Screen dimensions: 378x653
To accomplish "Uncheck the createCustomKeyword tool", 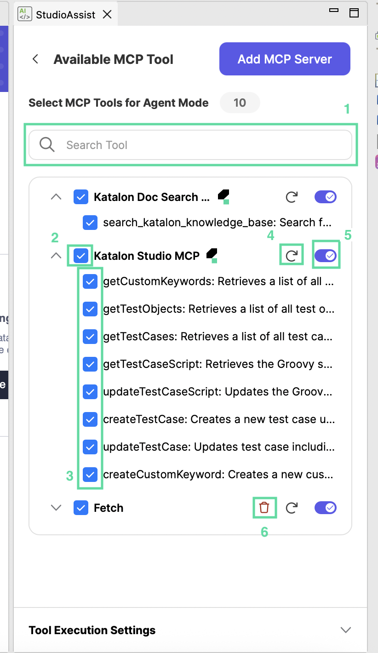I will [90, 475].
